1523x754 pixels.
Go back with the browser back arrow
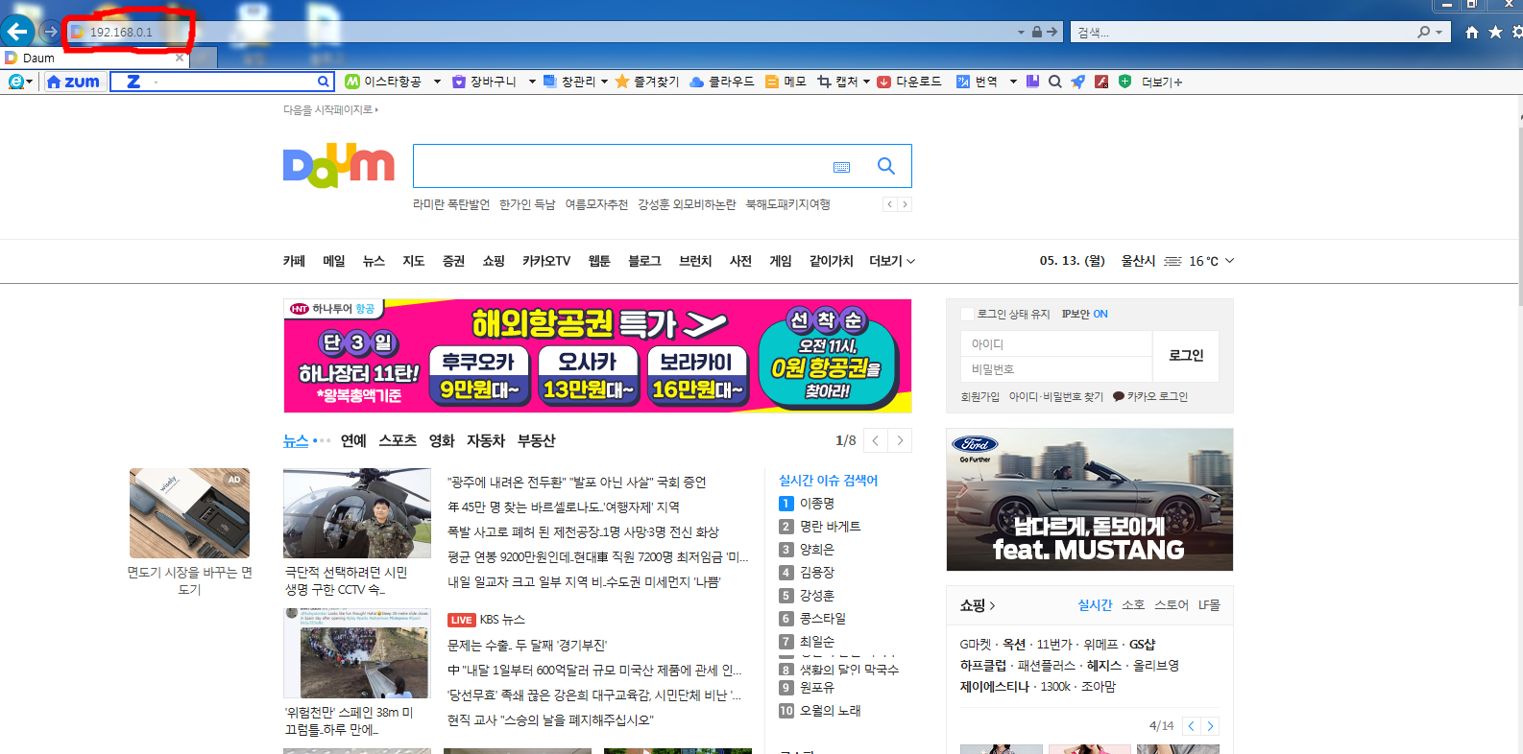pos(18,32)
